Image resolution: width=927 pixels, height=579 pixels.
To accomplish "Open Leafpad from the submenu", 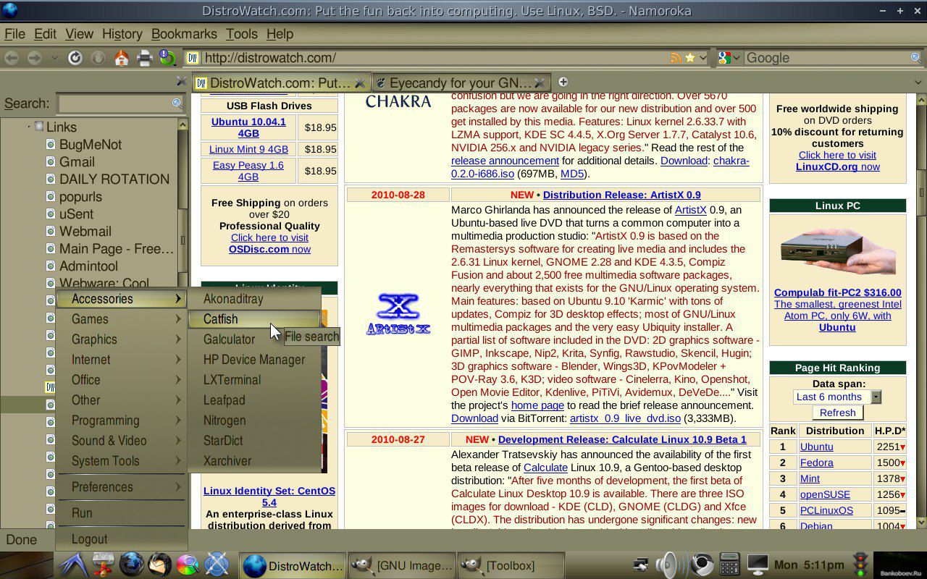I will [x=254, y=400].
